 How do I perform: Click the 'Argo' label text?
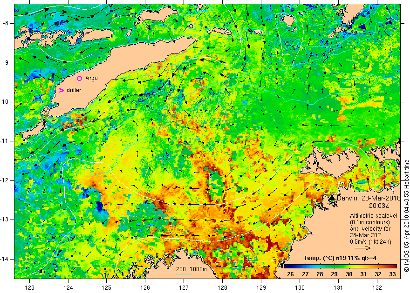(91, 78)
